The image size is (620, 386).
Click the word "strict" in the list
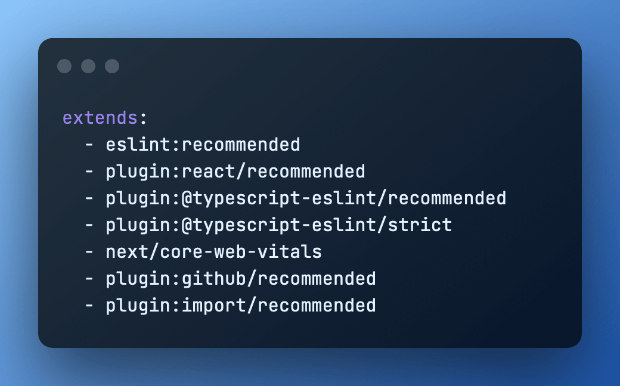pos(420,225)
